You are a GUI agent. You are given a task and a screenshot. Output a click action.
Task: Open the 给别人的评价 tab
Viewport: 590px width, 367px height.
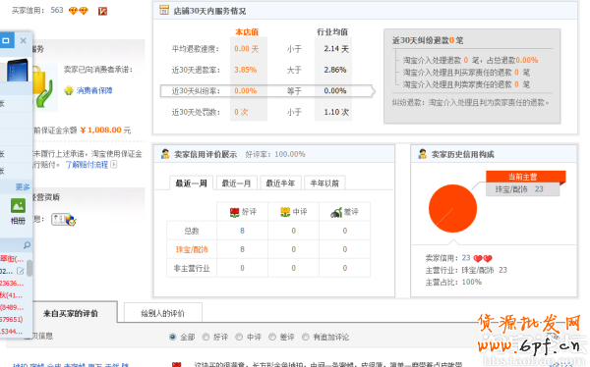[162, 313]
